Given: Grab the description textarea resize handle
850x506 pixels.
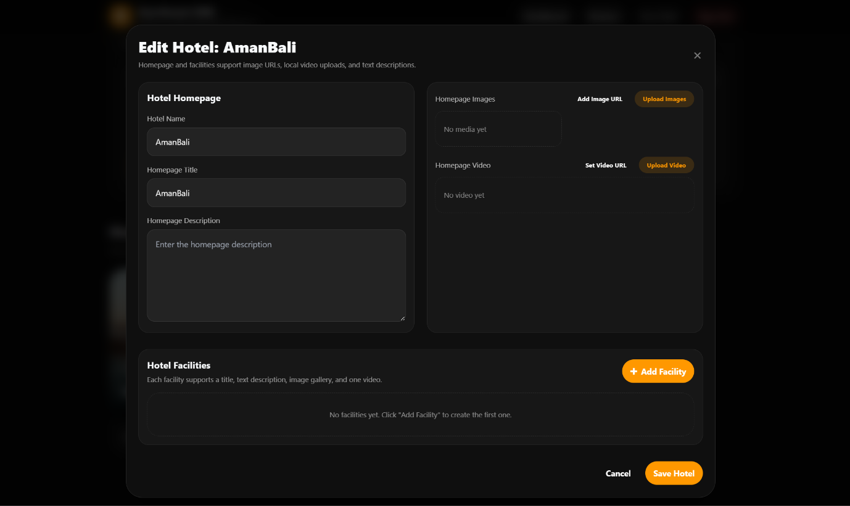Looking at the screenshot, I should click(402, 318).
